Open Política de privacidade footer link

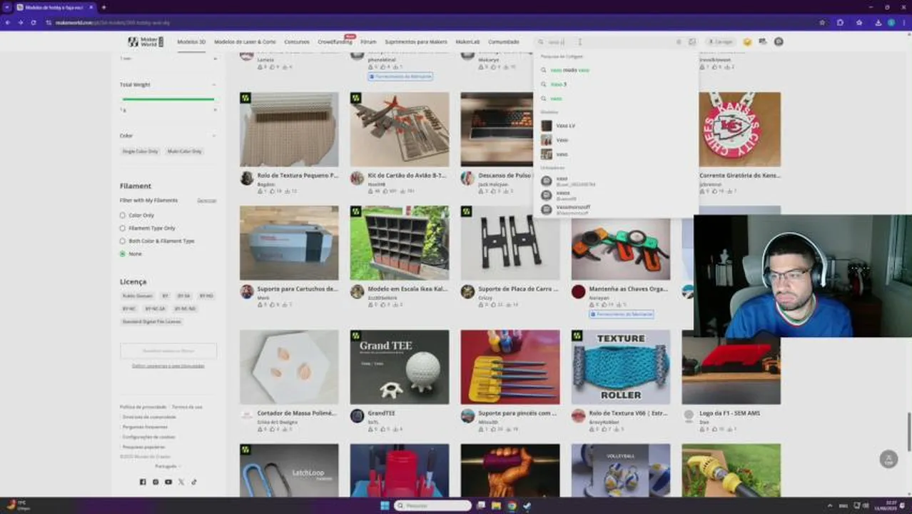(143, 407)
